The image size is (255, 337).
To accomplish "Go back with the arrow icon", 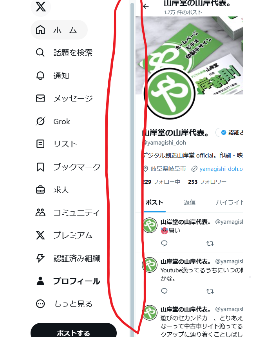I will 146,6.
